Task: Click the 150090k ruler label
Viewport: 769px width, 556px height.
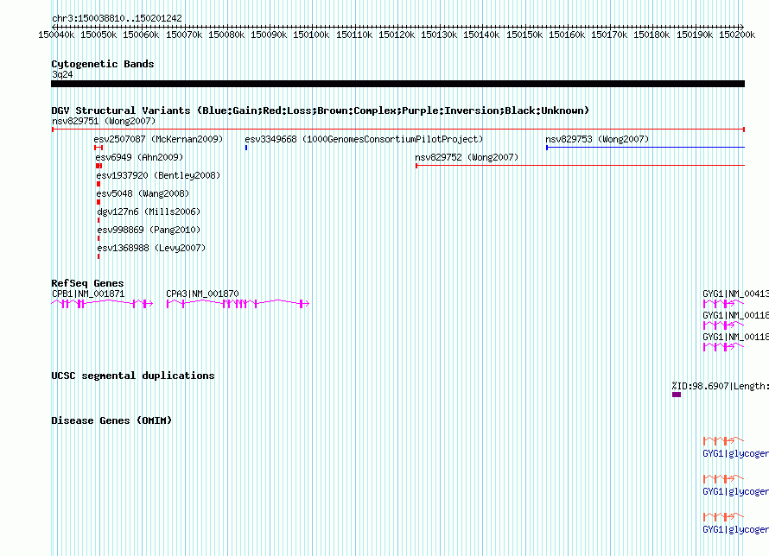Action: (269, 35)
